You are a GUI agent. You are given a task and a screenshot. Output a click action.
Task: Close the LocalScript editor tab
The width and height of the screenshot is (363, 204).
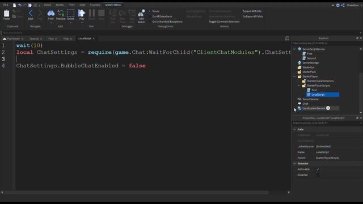click(x=94, y=39)
